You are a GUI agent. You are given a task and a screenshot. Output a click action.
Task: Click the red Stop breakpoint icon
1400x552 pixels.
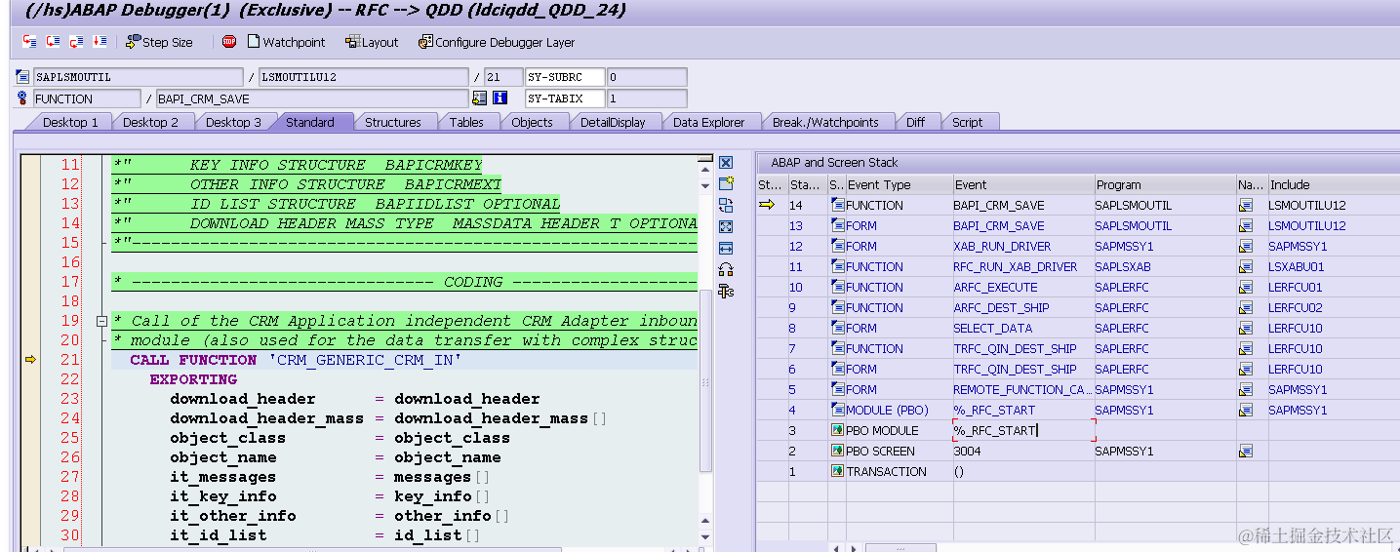coord(229,42)
